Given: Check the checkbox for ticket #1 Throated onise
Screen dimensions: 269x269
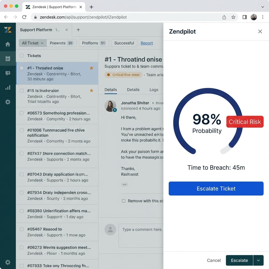Looking at the screenshot, I should coord(22,68).
